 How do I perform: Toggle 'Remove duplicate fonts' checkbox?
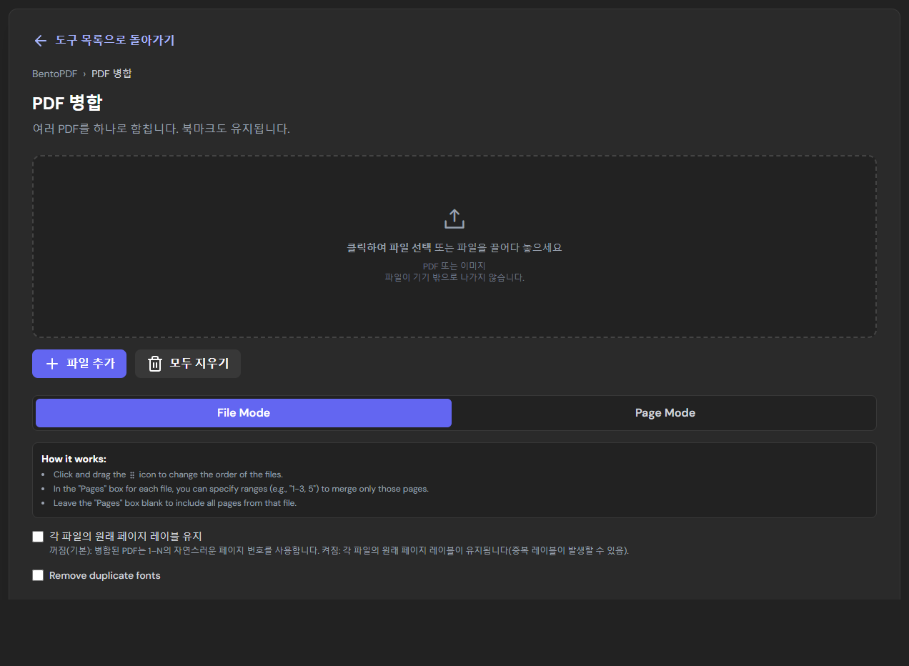click(38, 575)
